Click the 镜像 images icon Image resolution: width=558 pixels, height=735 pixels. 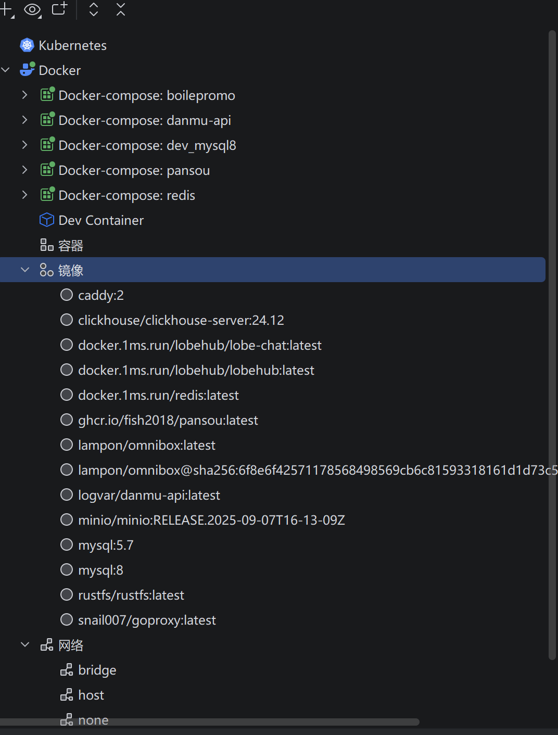47,270
